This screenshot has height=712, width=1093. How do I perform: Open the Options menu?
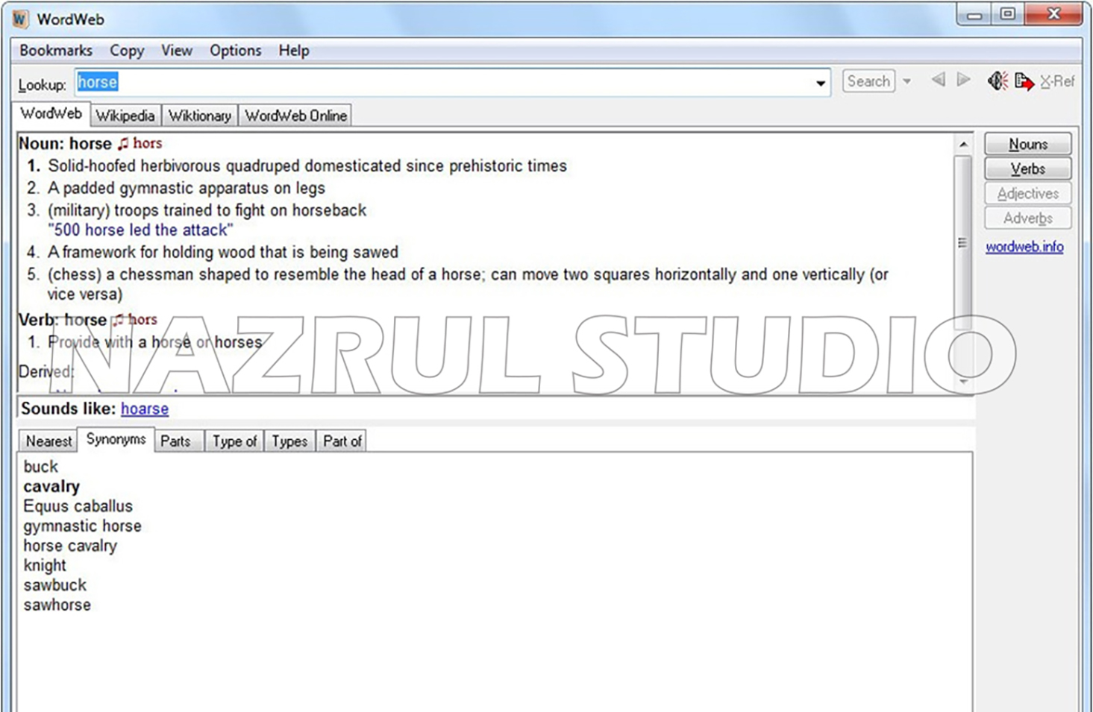pyautogui.click(x=235, y=51)
